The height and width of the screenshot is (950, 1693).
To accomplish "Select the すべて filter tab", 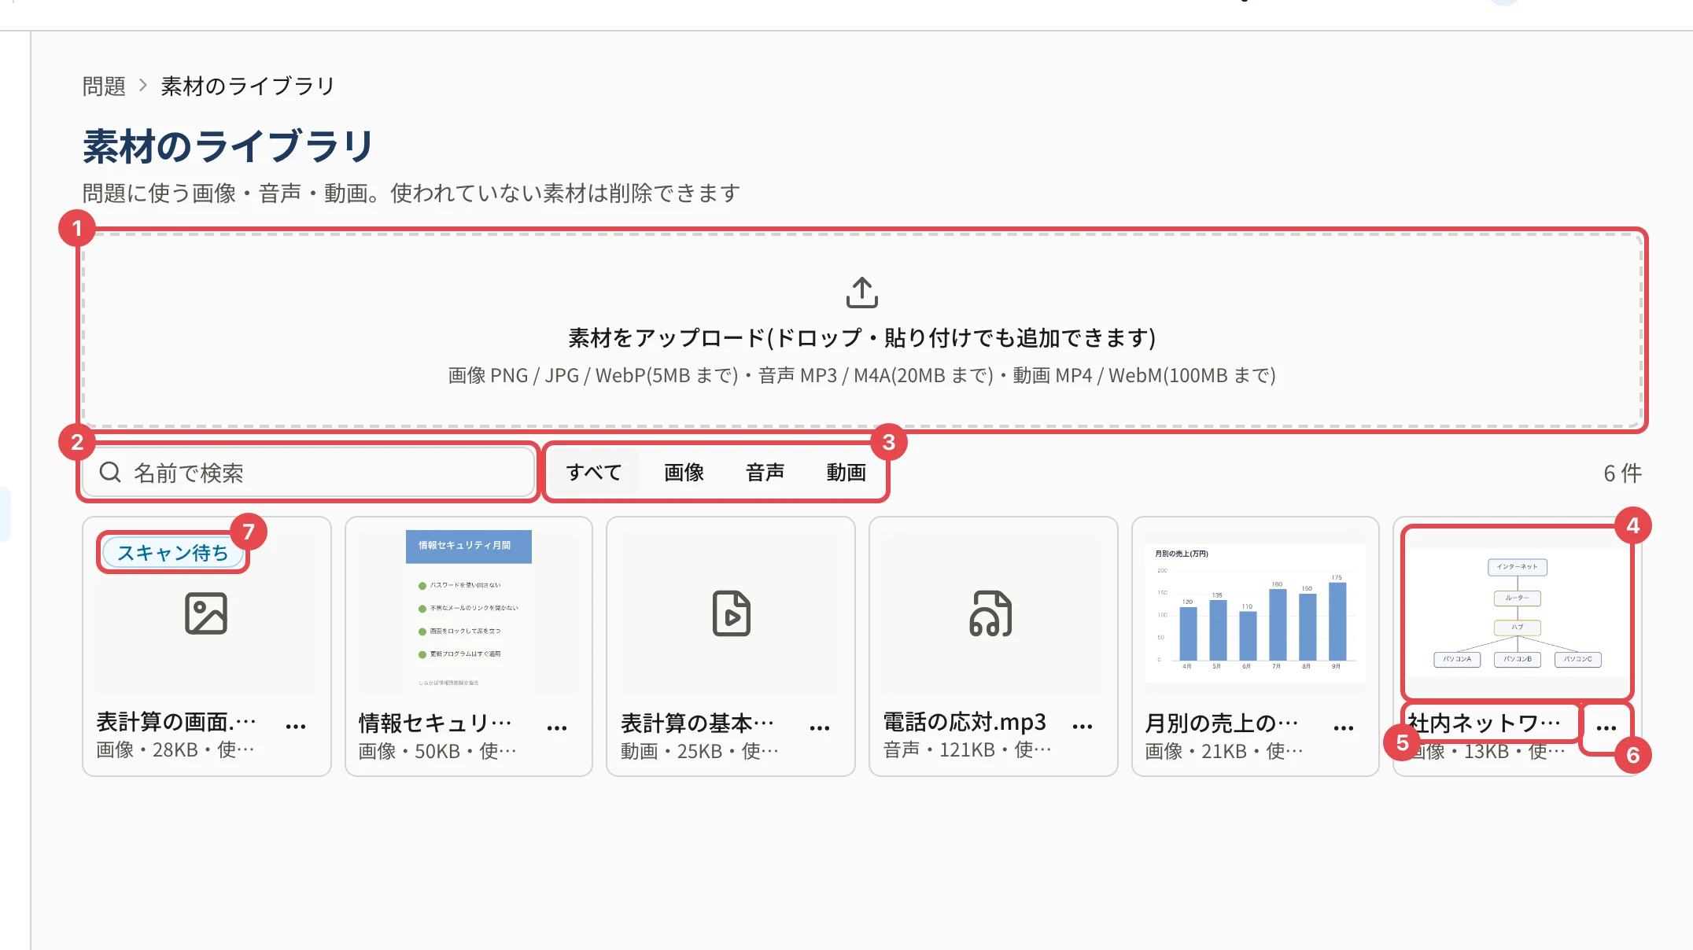I will pos(594,473).
